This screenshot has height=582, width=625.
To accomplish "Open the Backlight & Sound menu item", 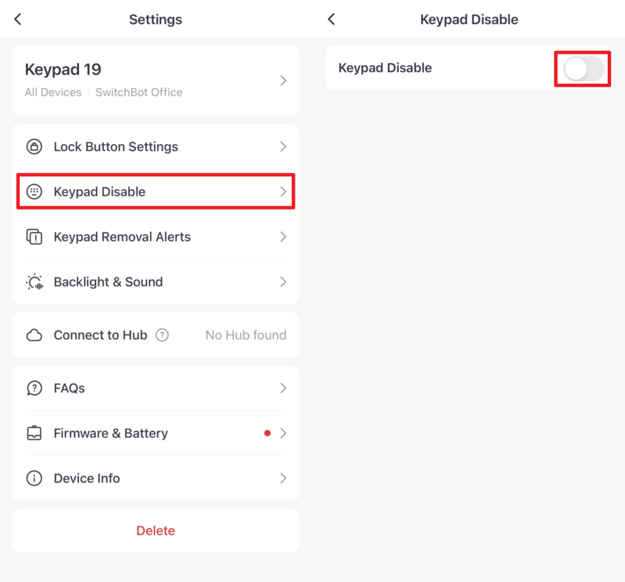I will pyautogui.click(x=155, y=282).
